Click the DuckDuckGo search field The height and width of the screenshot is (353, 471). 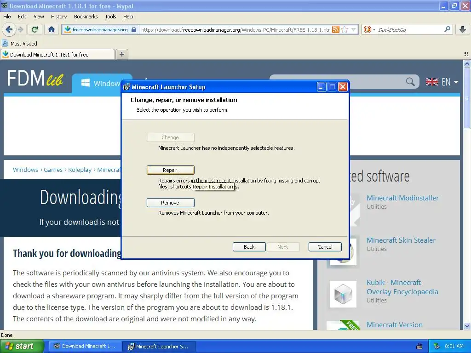point(410,29)
